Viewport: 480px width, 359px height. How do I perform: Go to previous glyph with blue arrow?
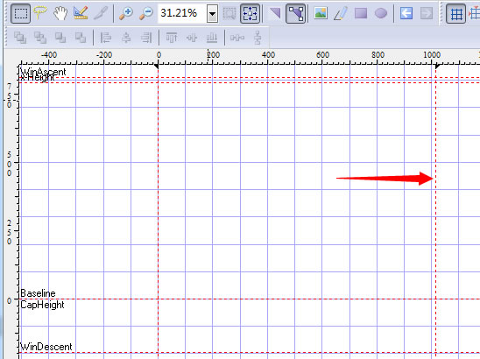406,13
